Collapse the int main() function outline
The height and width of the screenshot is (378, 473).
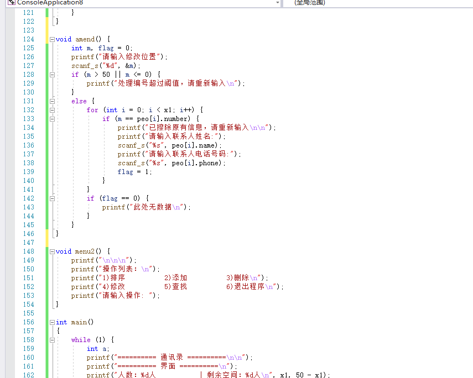point(52,323)
